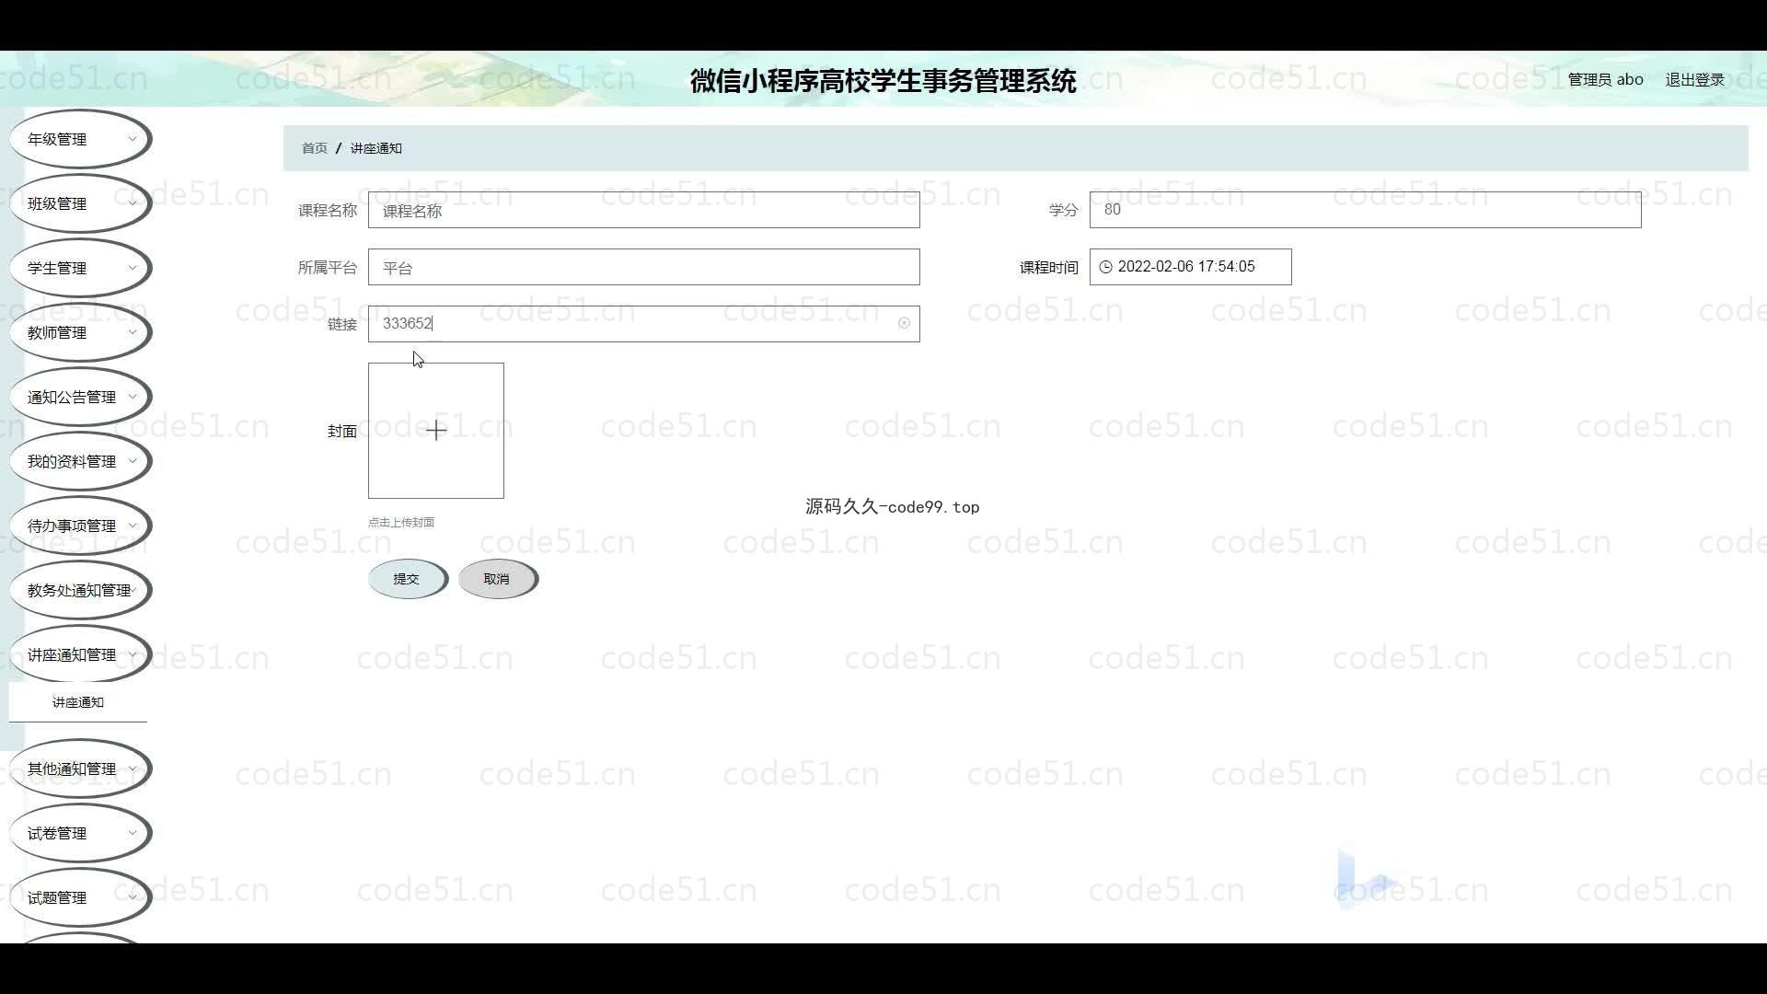Click the 点击上传封面 hint text

point(401,522)
